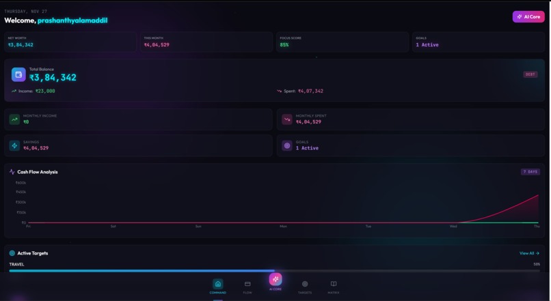Click the Wed label on chart axis
551x301 pixels.
click(x=453, y=227)
